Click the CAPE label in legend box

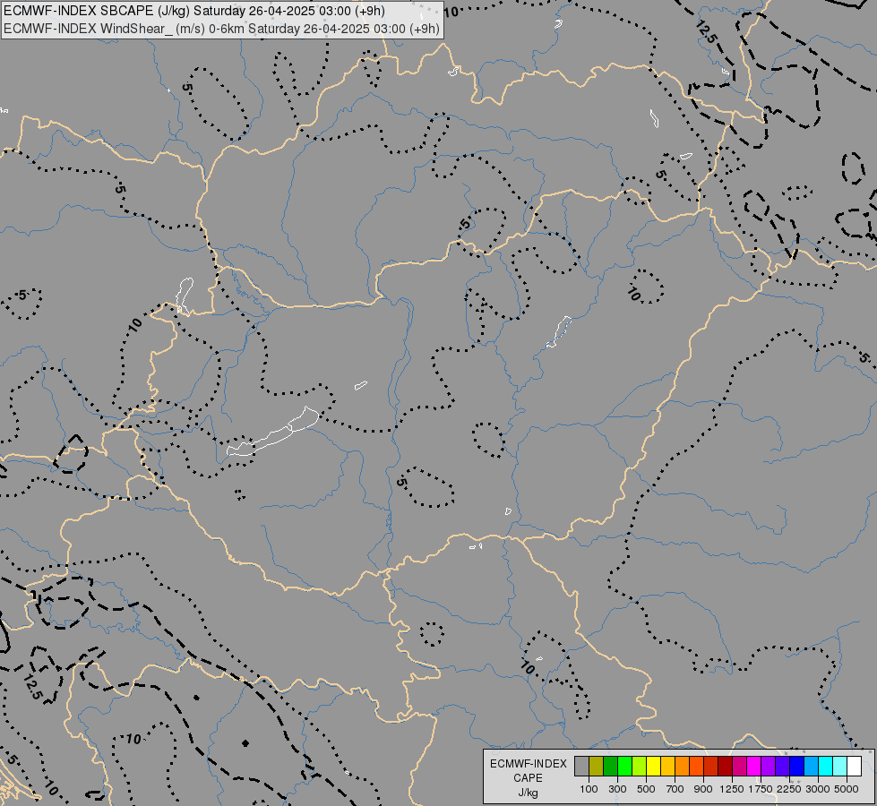point(528,778)
